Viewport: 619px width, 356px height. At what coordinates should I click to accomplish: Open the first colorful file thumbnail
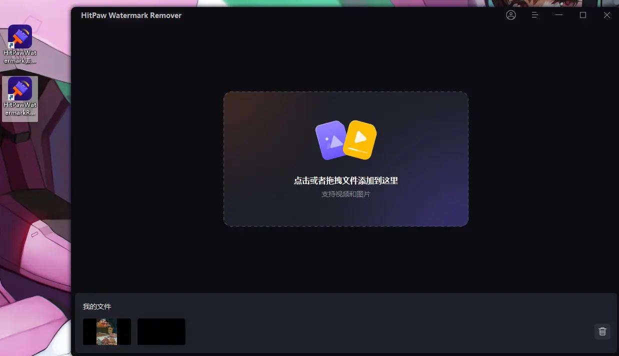tap(107, 331)
